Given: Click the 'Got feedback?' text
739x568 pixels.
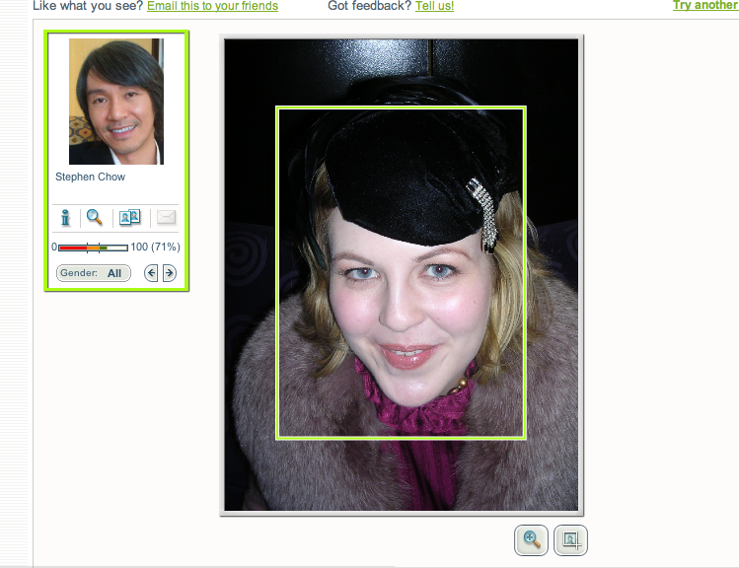Looking at the screenshot, I should pyautogui.click(x=369, y=6).
